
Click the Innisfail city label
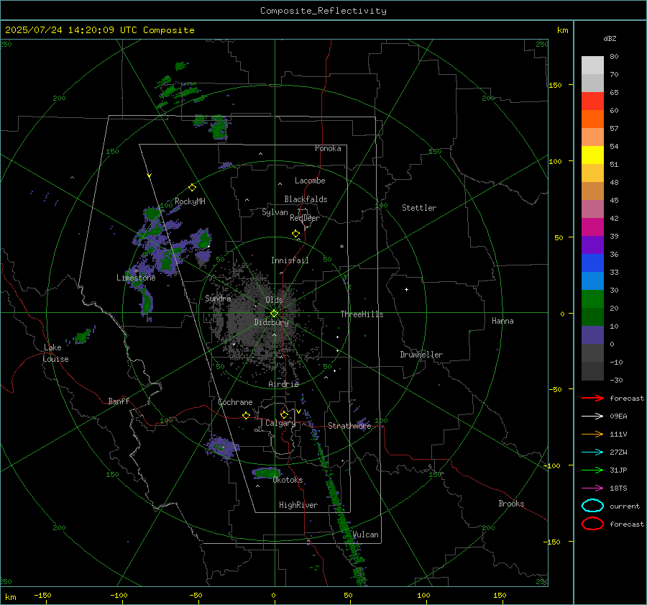(290, 260)
